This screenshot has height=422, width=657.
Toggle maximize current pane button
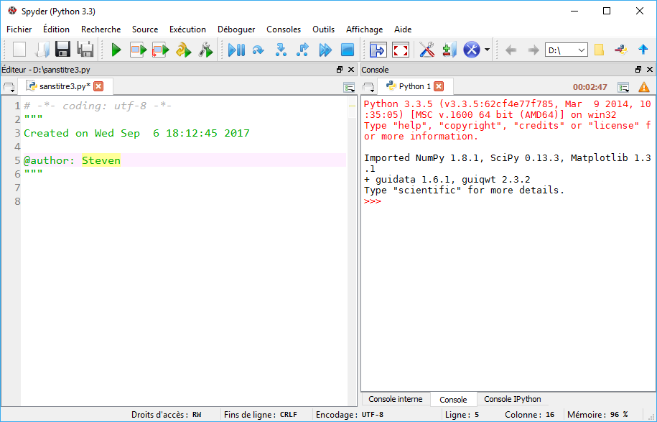[378, 50]
